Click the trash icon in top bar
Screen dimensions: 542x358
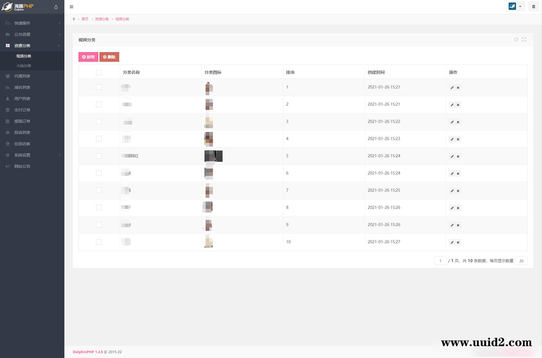[533, 6]
